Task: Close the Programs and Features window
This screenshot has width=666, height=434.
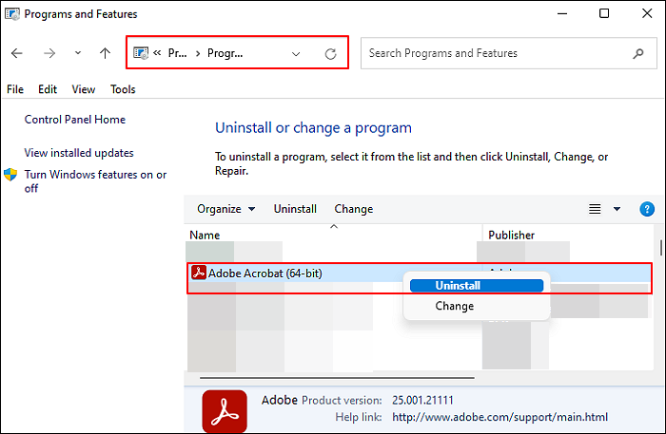Action: tap(647, 13)
